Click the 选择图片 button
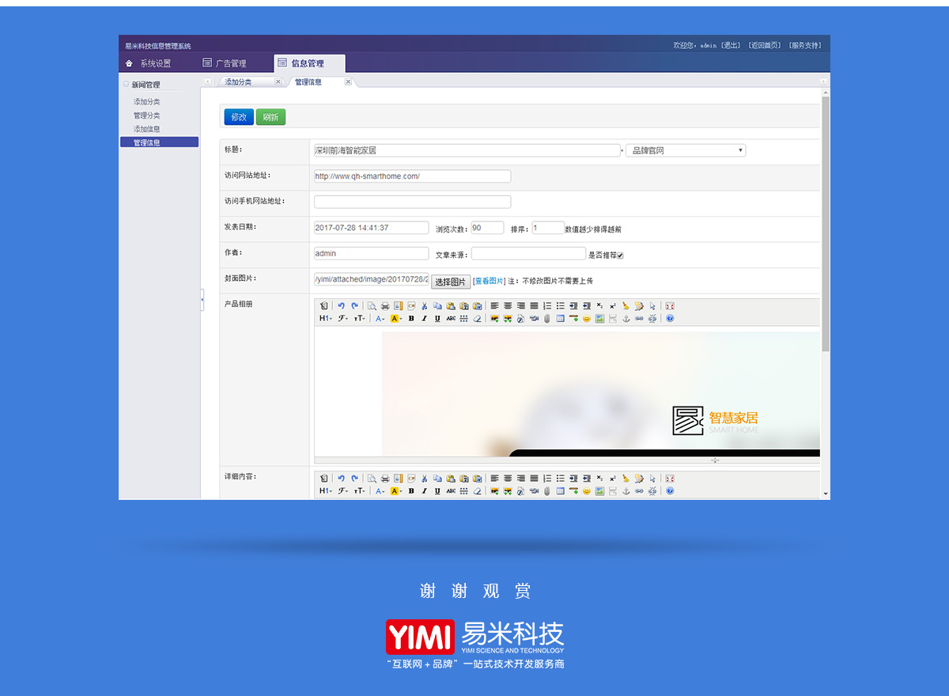This screenshot has width=949, height=696. (x=451, y=282)
